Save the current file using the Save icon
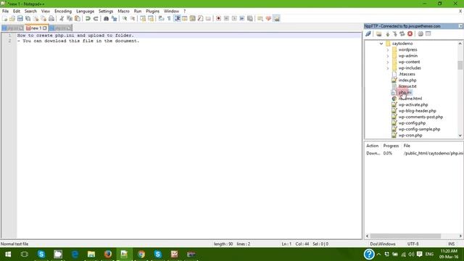The height and width of the screenshot is (261, 464). point(20,18)
